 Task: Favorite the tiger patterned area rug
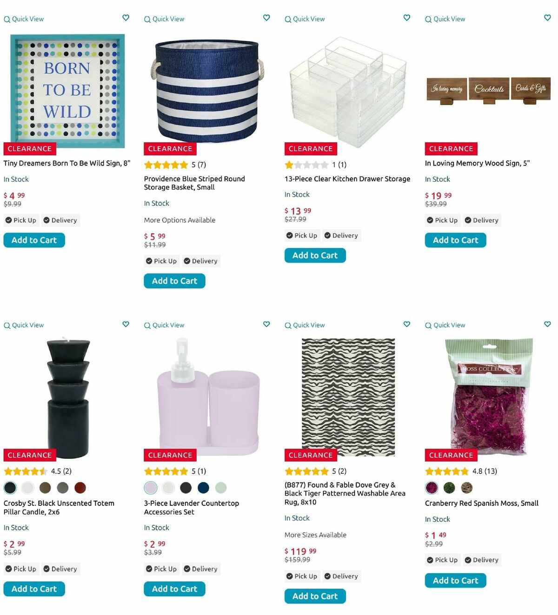click(407, 324)
